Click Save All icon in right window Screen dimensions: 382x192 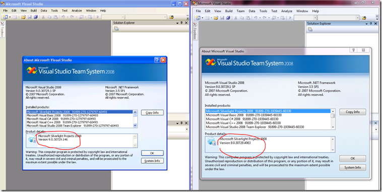point(228,18)
